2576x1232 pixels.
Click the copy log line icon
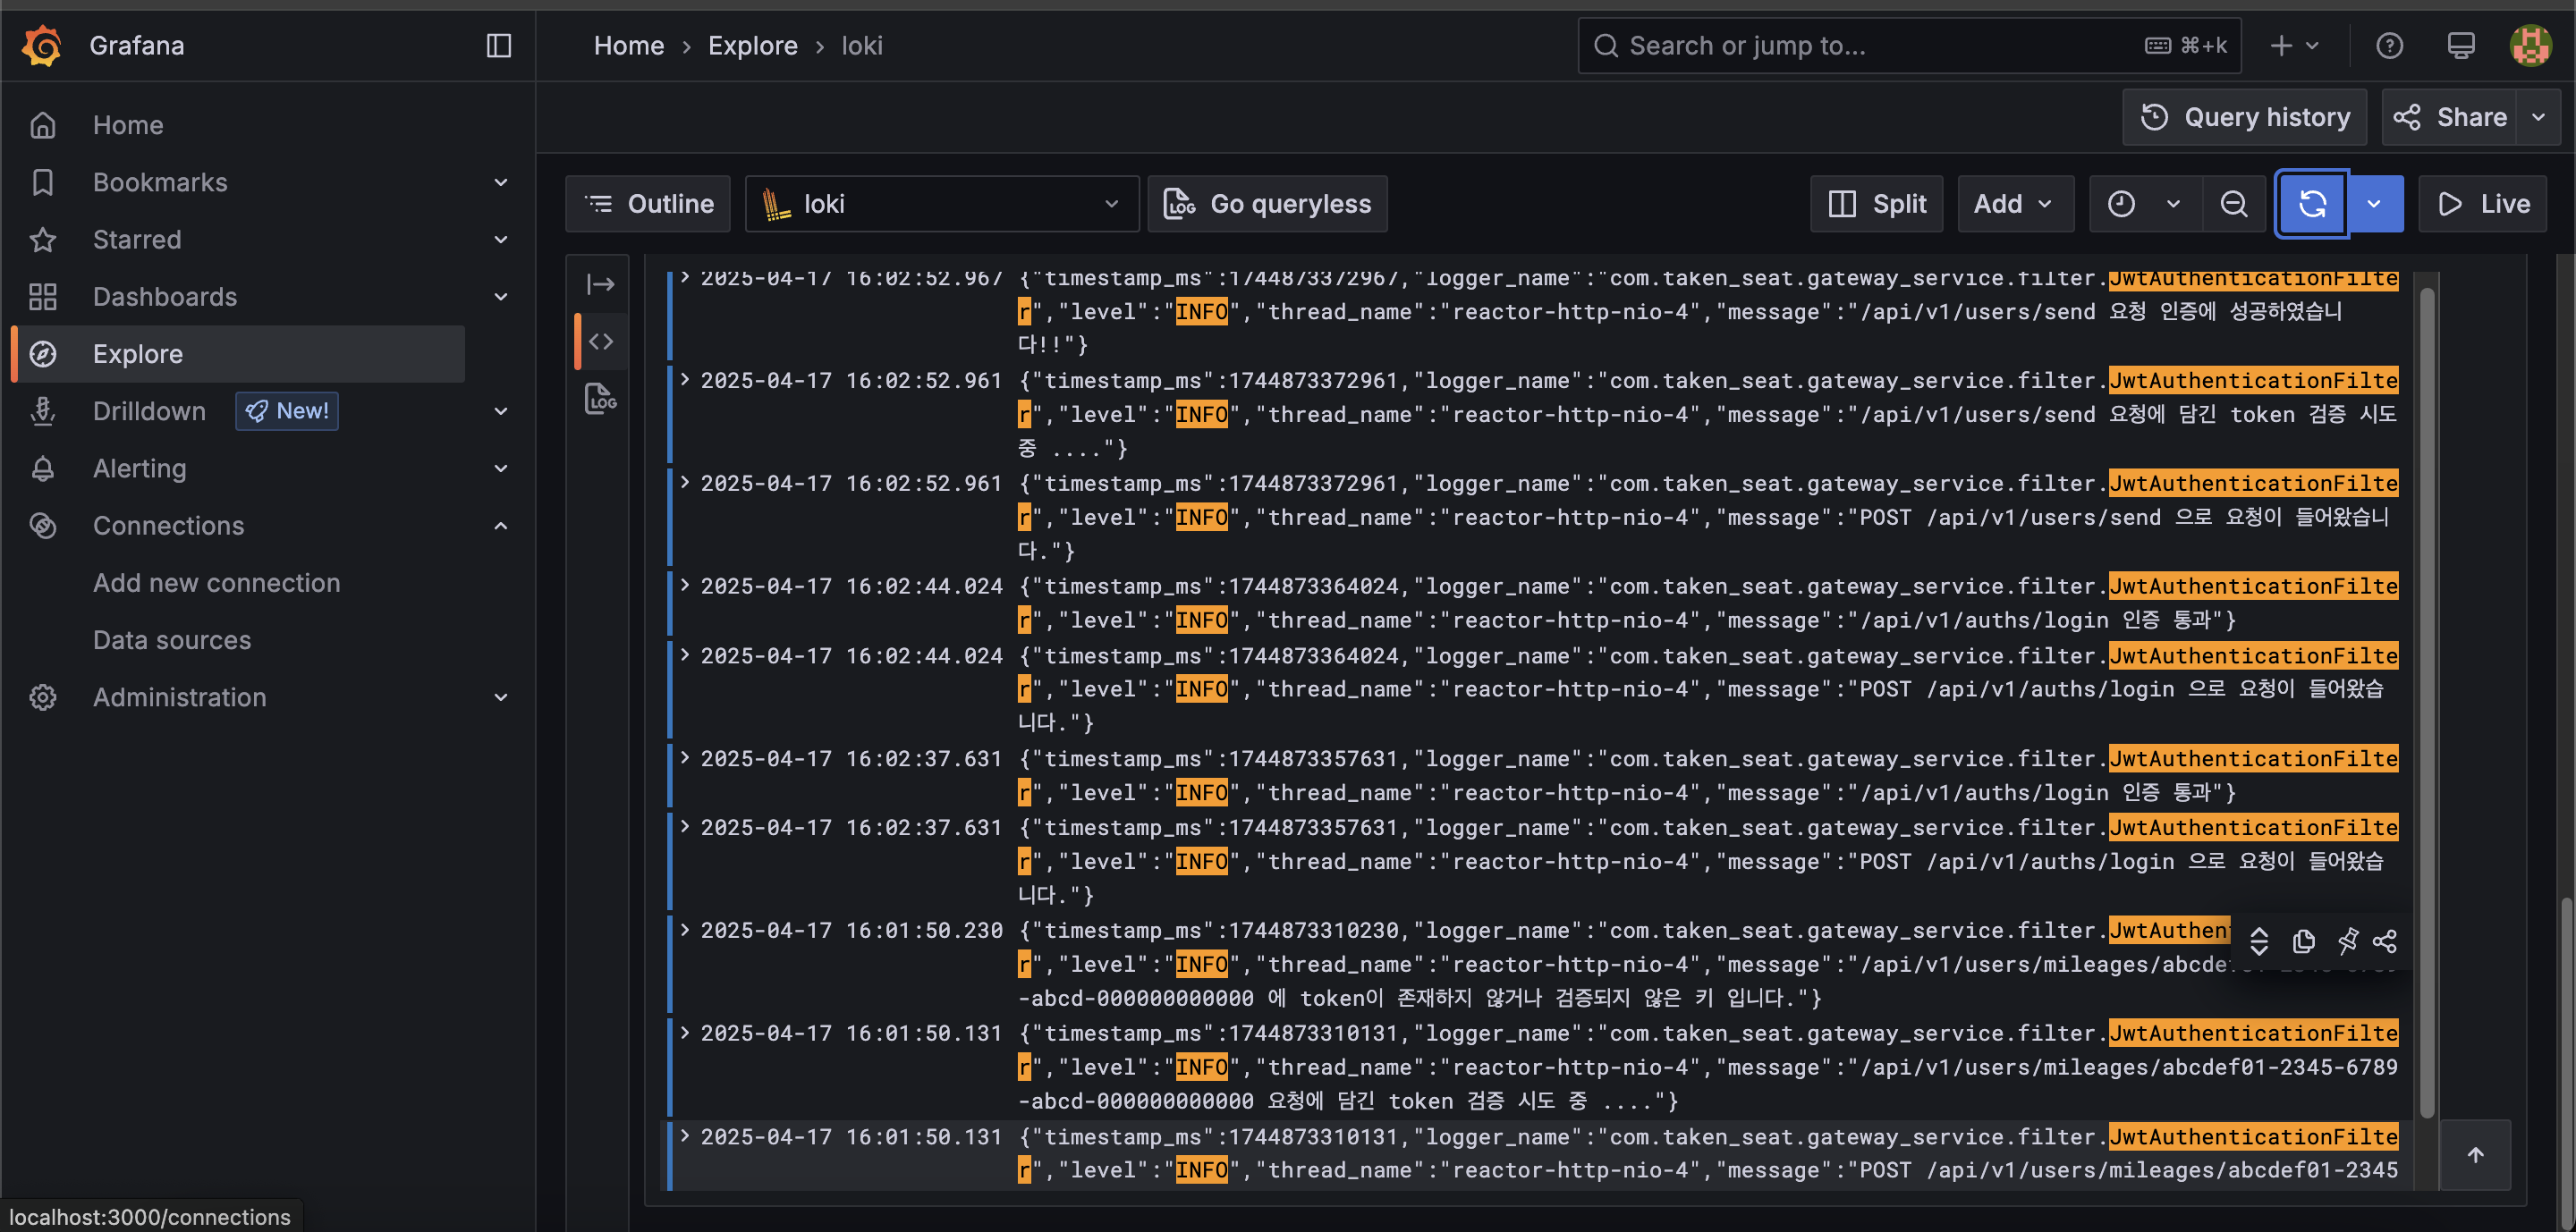(2303, 941)
